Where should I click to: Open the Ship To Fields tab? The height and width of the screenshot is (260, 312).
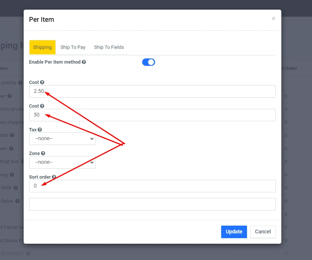pyautogui.click(x=109, y=47)
